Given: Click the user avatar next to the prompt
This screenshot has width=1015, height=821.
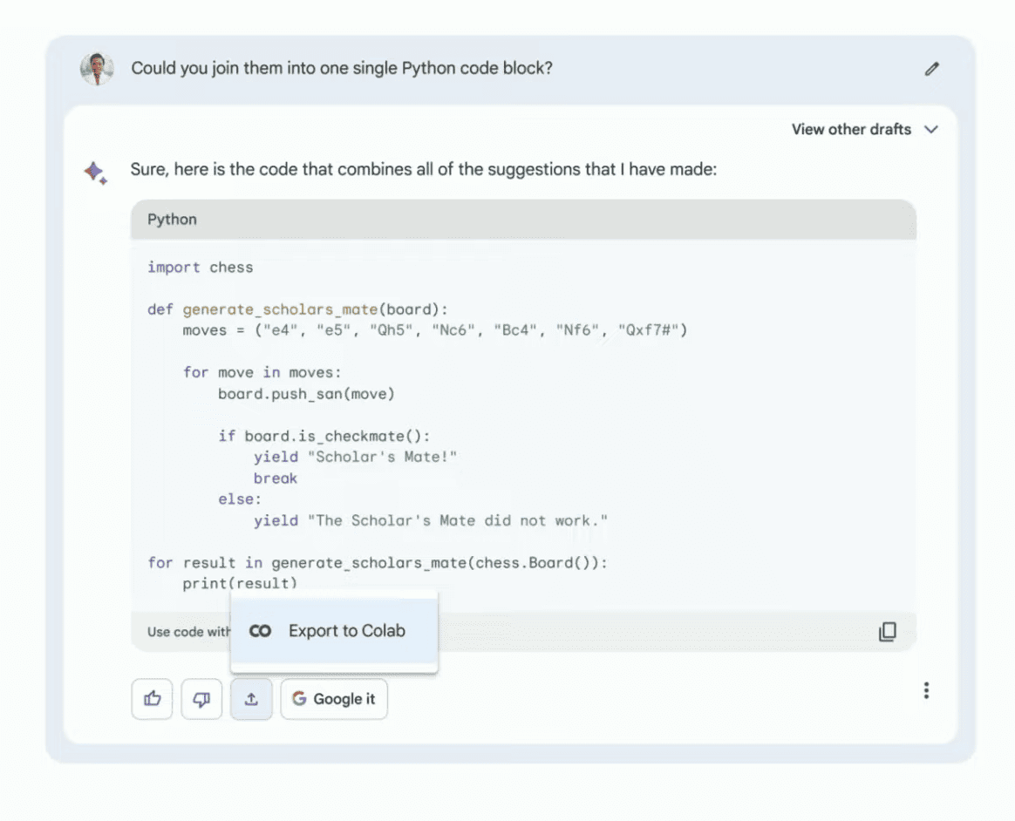Looking at the screenshot, I should point(98,69).
